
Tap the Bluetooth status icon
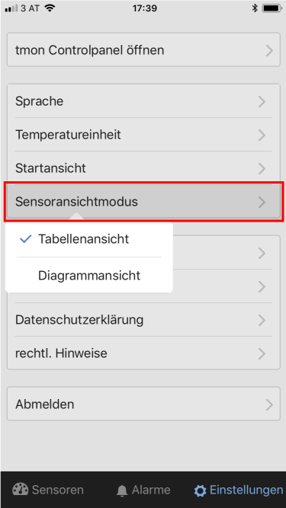[255, 8]
